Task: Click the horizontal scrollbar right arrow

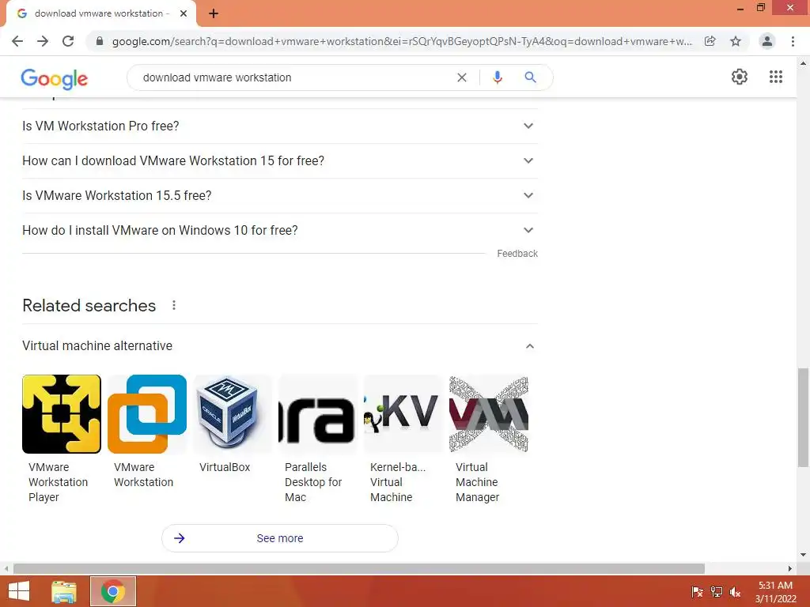Action: click(790, 568)
